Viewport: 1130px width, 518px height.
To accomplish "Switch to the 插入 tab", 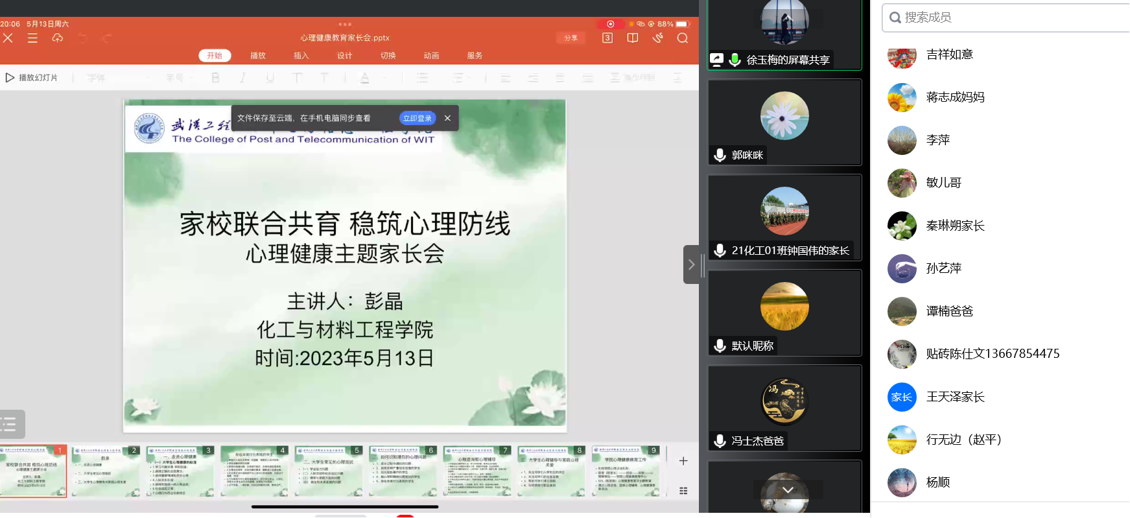I will pyautogui.click(x=301, y=56).
